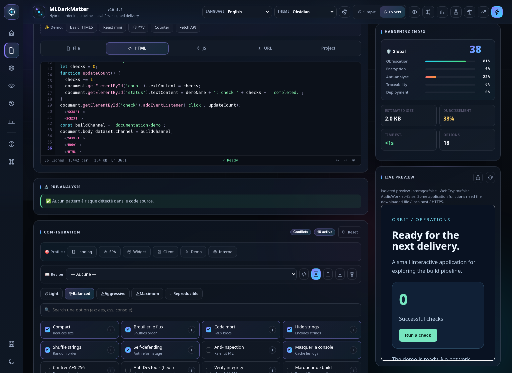Delete the recipe with the trash icon
512x373 pixels.
click(352, 274)
